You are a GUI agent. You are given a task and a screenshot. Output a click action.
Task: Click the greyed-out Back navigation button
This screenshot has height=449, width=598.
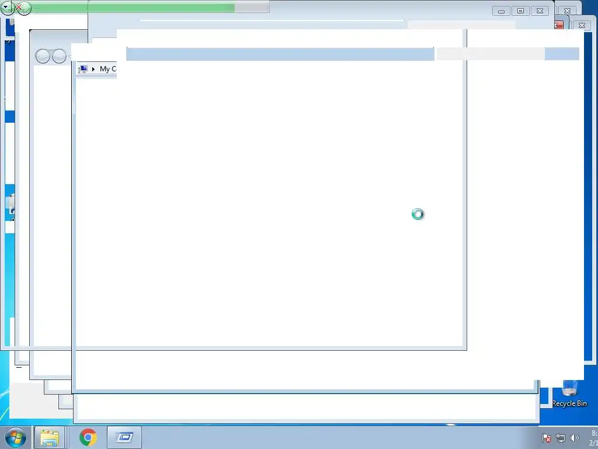(x=42, y=57)
